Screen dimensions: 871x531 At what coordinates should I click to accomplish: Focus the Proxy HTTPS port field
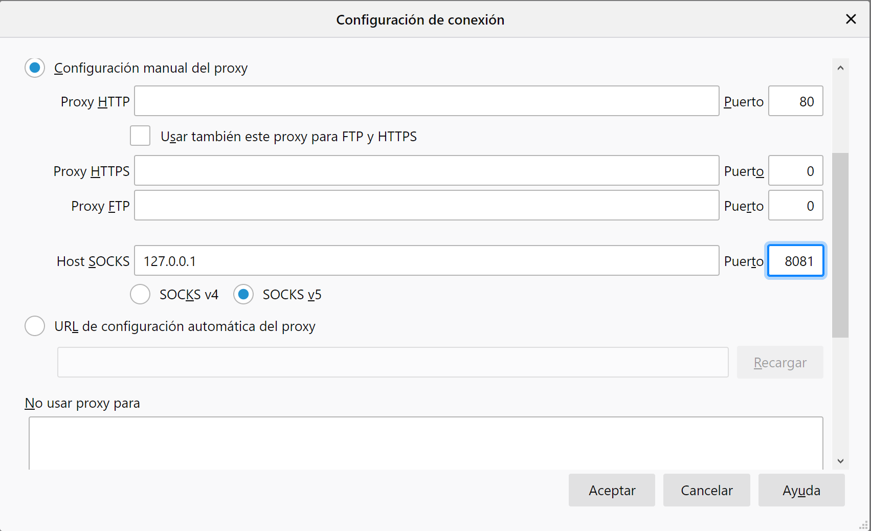pos(795,171)
